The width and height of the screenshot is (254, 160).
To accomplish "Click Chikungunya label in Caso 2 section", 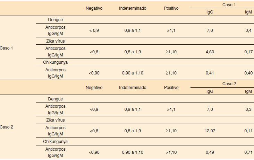I will pos(55,142).
